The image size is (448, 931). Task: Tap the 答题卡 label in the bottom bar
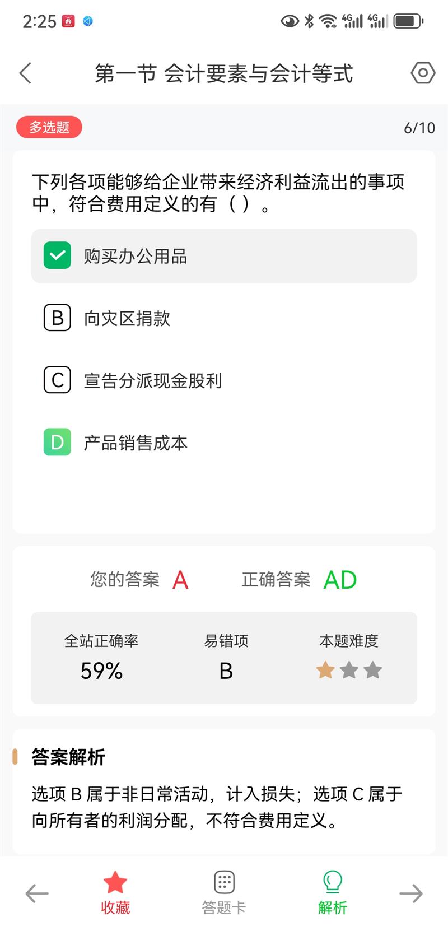click(x=224, y=907)
